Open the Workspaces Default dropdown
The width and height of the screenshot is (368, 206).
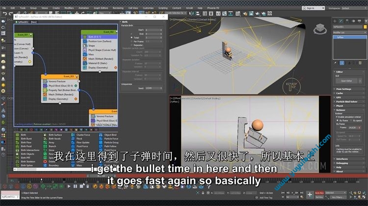(x=354, y=8)
